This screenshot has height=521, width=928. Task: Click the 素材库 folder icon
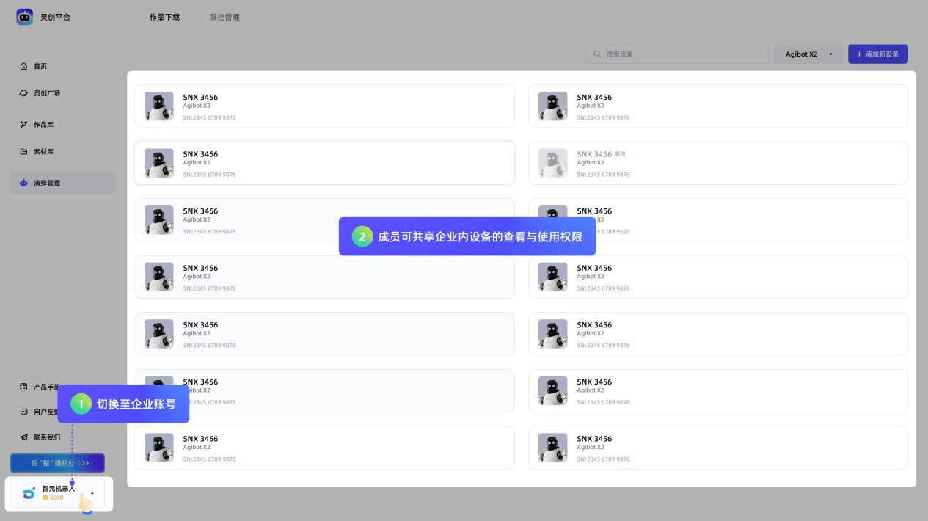23,151
